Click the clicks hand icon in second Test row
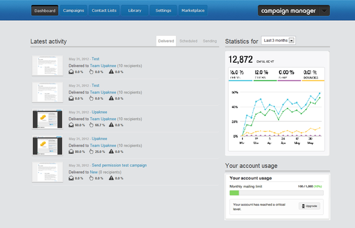355x228 pixels. [91, 99]
